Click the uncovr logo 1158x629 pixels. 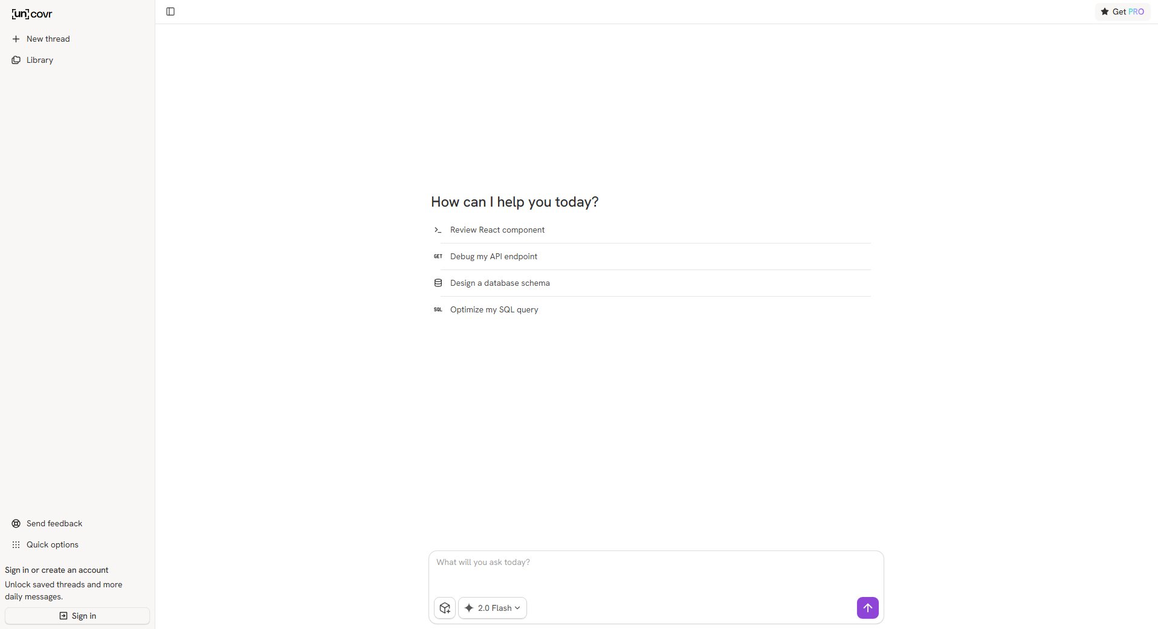tap(32, 13)
